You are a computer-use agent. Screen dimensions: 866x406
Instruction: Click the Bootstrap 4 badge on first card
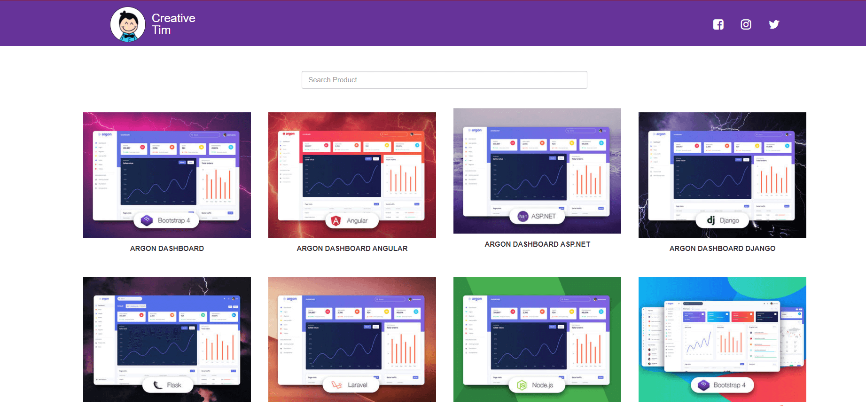point(166,220)
